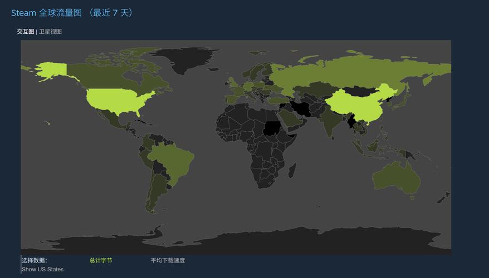
Task: Select China on the map
Action: click(359, 105)
